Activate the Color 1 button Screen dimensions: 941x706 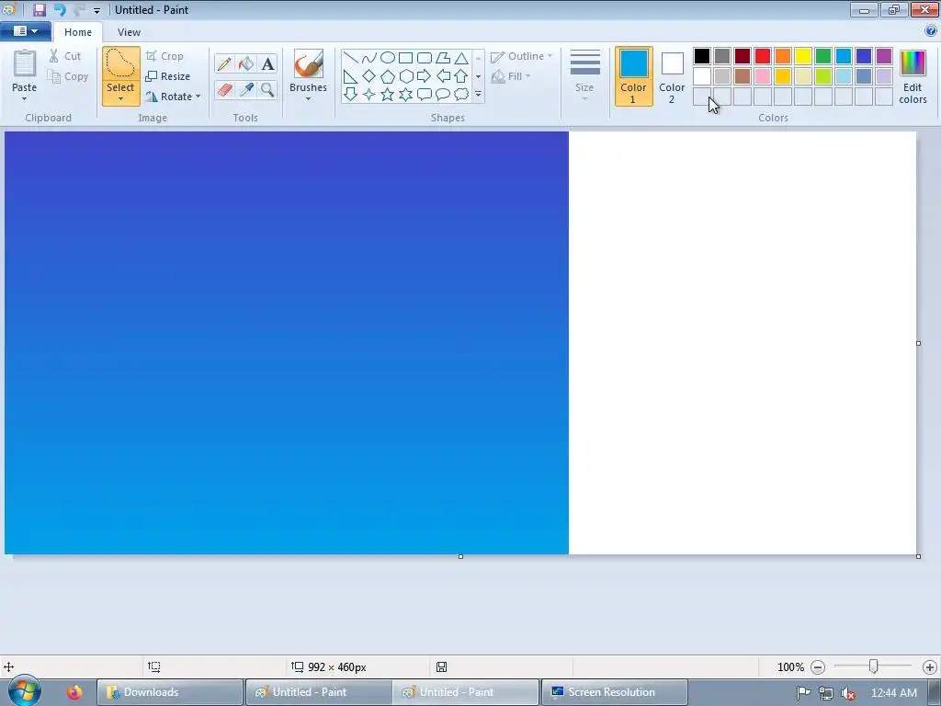(634, 76)
